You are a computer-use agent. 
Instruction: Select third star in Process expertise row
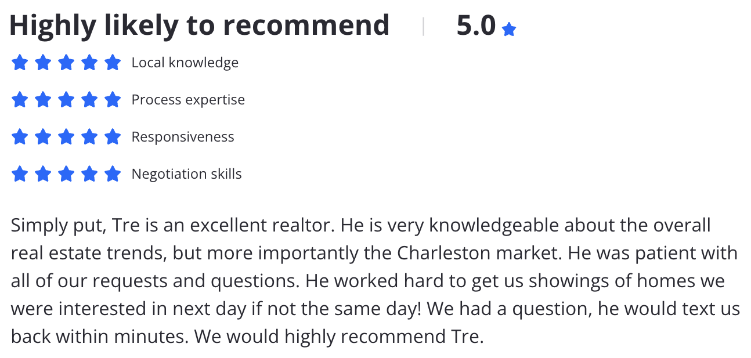tap(66, 99)
